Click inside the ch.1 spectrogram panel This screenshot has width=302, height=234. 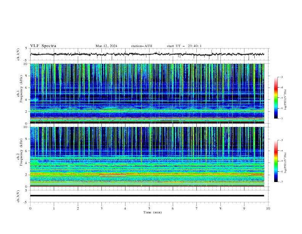[147, 93]
